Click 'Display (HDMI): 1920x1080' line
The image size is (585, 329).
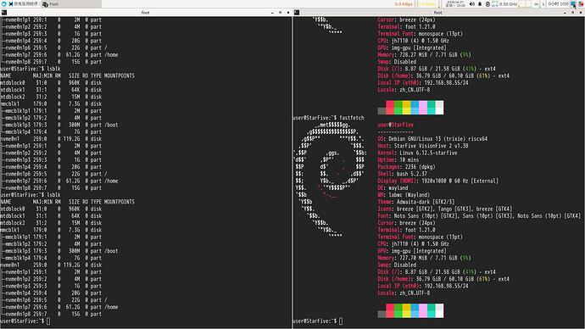click(438, 181)
